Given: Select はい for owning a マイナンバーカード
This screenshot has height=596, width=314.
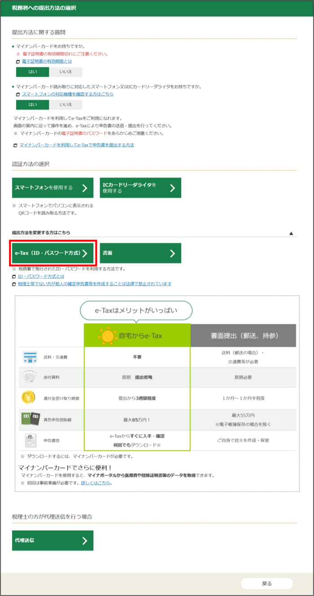Looking at the screenshot, I should (32, 72).
